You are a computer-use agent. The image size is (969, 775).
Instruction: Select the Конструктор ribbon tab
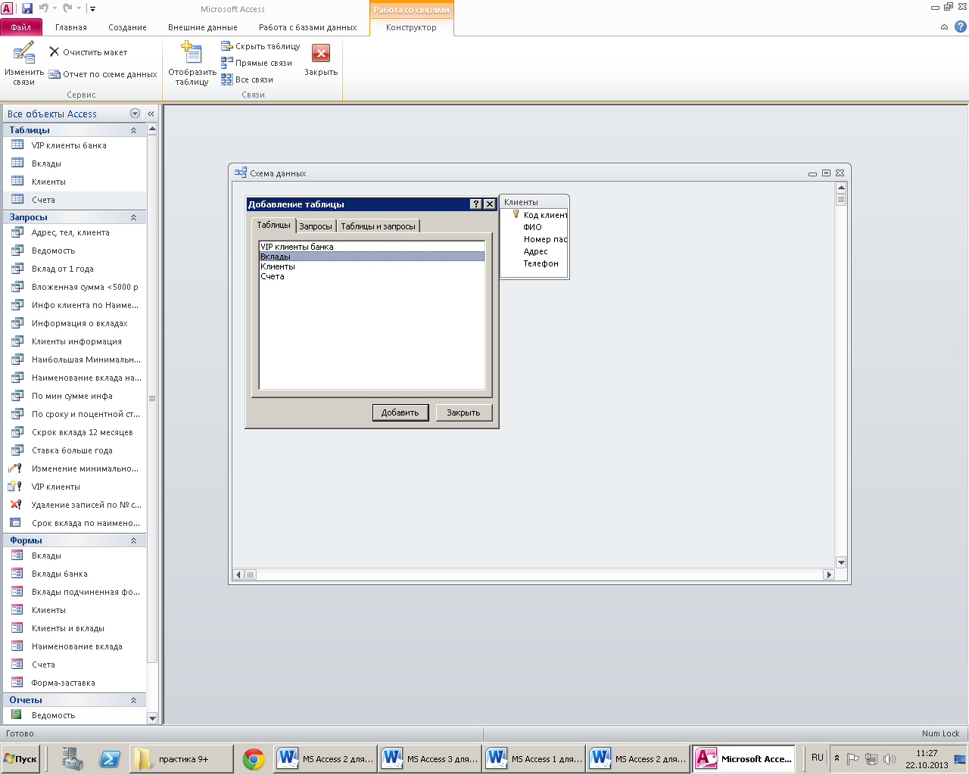[411, 27]
